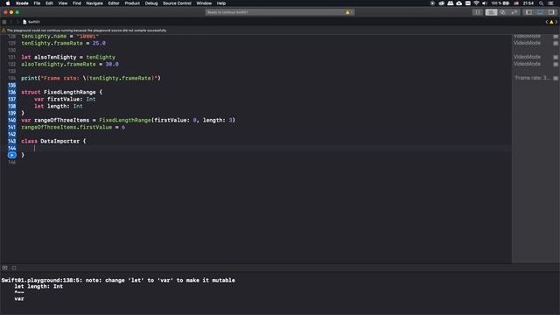This screenshot has width=560, height=315.
Task: Open the Debug menu
Action: [x=151, y=3]
